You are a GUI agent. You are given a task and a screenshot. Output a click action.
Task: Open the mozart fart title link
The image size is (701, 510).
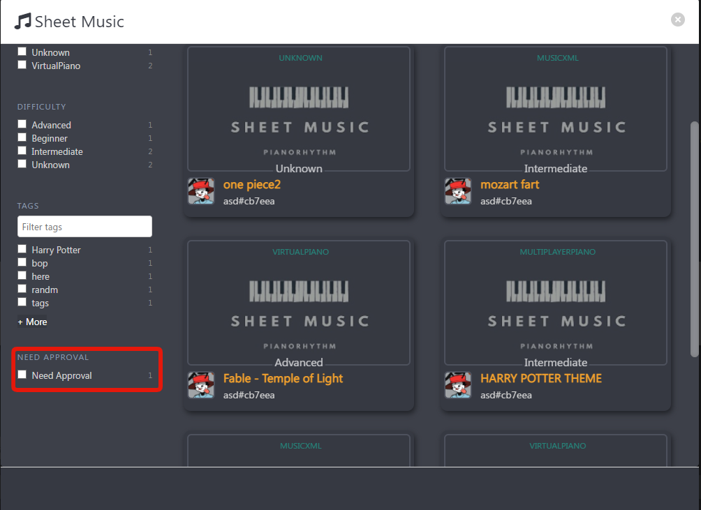[x=510, y=184]
